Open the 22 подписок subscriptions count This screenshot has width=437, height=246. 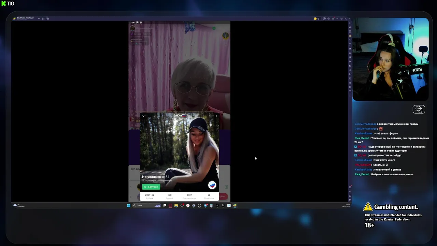tap(209, 196)
